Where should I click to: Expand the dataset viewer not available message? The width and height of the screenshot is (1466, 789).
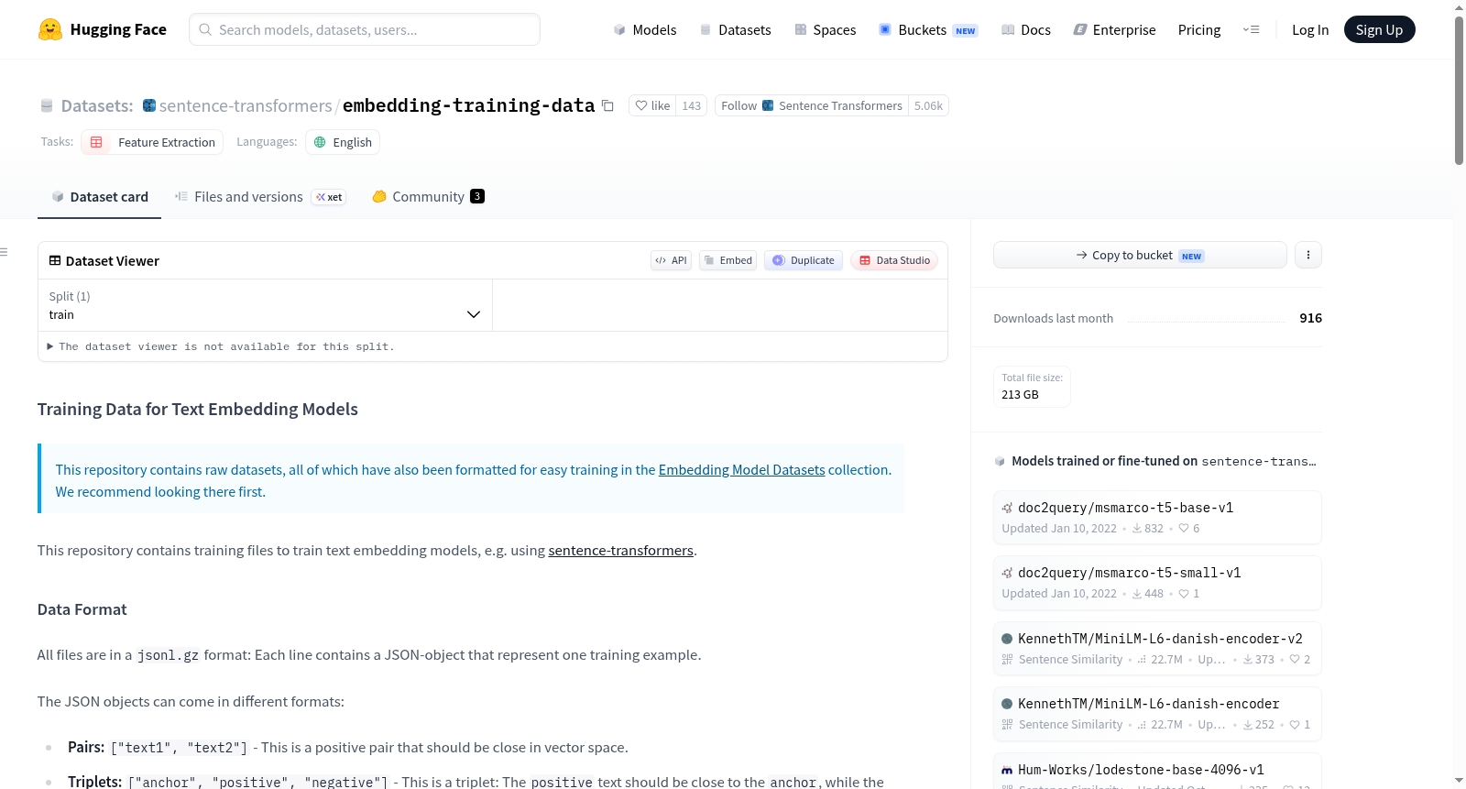pyautogui.click(x=220, y=346)
